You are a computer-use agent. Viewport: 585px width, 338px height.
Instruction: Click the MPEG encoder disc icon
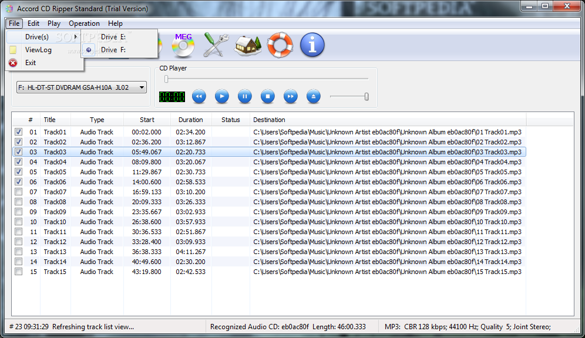click(183, 45)
